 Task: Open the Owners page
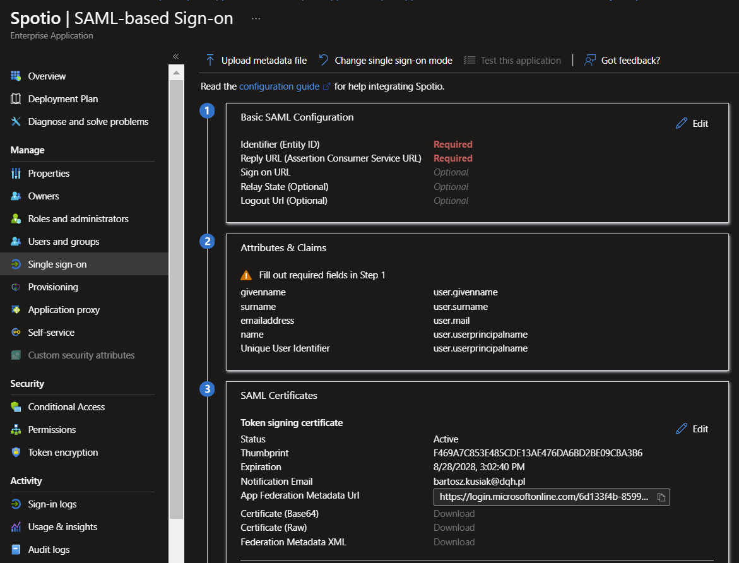pos(44,196)
